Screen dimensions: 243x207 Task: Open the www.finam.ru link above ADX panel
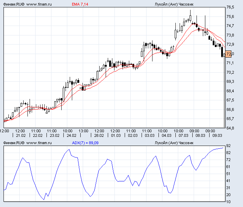click(x=39, y=143)
